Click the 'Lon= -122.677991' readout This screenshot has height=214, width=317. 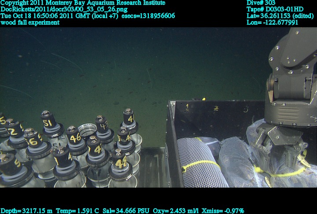click(272, 22)
